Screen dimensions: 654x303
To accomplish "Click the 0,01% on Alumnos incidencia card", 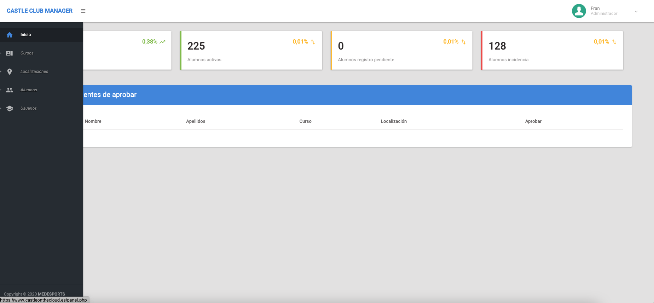I will pyautogui.click(x=602, y=42).
